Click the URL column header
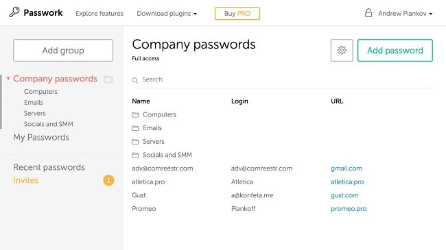Viewport: 446px width, 250px height. coord(337,101)
